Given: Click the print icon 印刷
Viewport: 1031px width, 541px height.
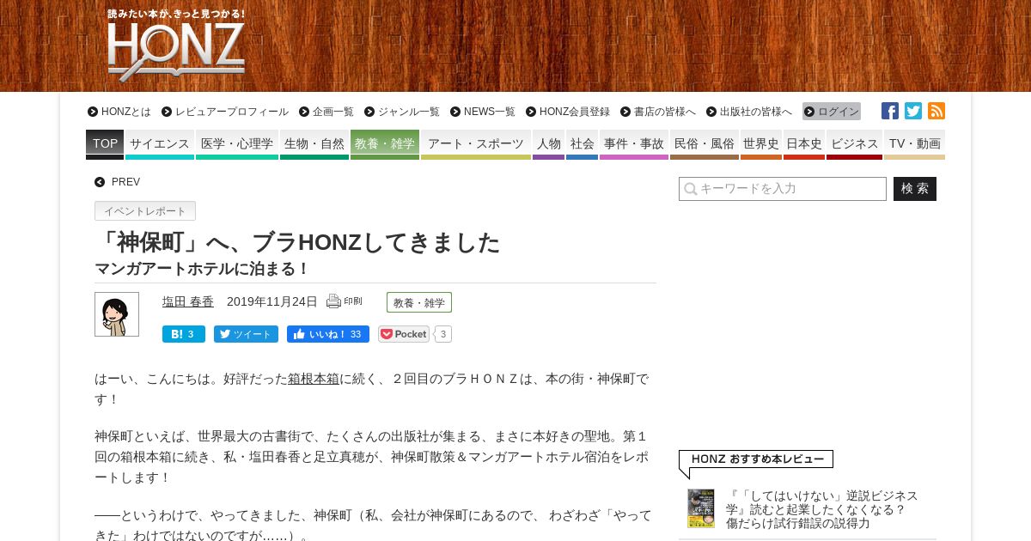Looking at the screenshot, I should (x=345, y=301).
